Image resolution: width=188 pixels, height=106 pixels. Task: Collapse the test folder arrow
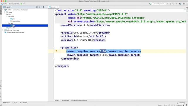click(x=7, y=23)
